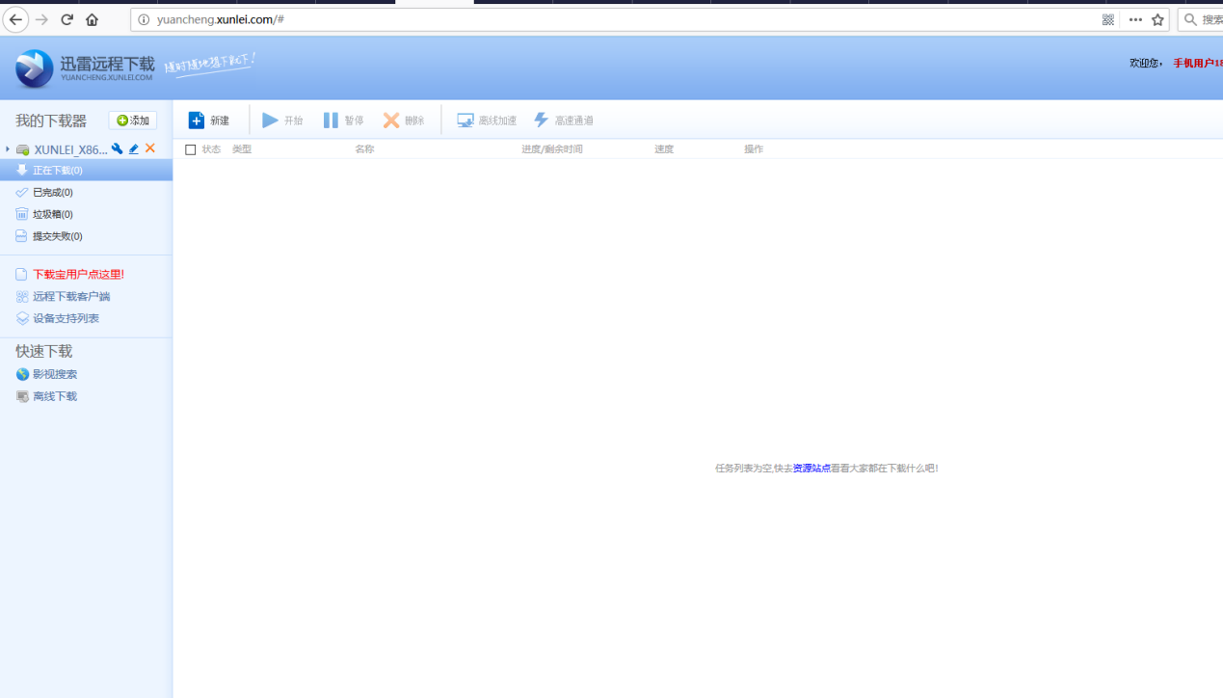Open the 资源站点 link in empty list message
Screen dimensions: 1223x698
(811, 469)
